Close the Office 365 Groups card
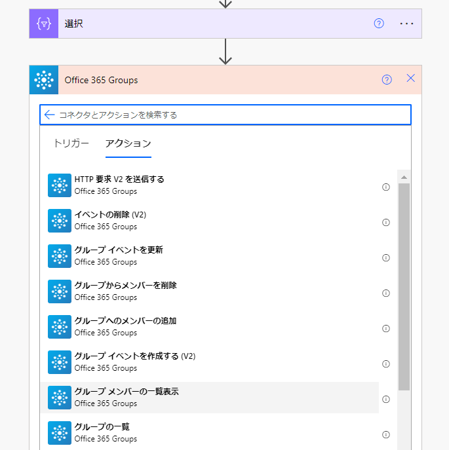This screenshot has width=449, height=450. click(410, 78)
